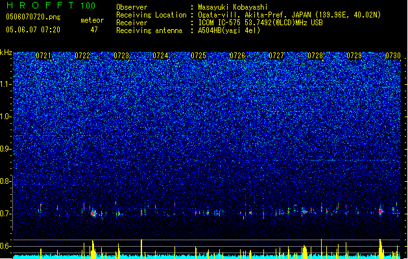408x259 pixels.
Task: Click the kHz axis unit label
Action: (x=6, y=52)
